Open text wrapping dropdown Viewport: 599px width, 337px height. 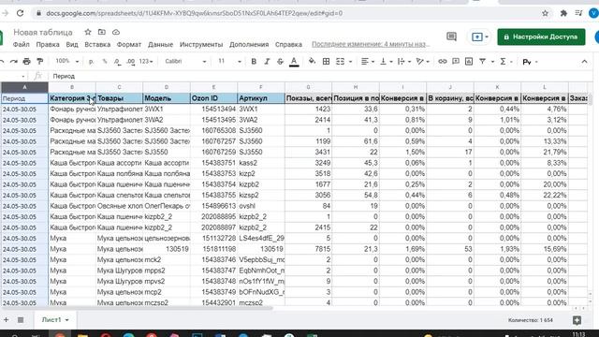(403, 61)
